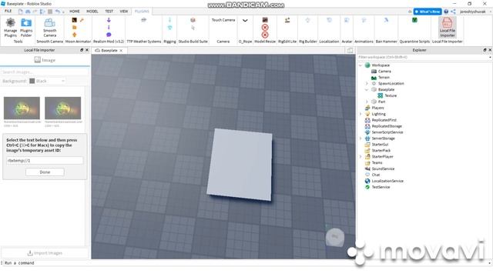
Task: Open Manage Plugins
Action: pyautogui.click(x=10, y=28)
